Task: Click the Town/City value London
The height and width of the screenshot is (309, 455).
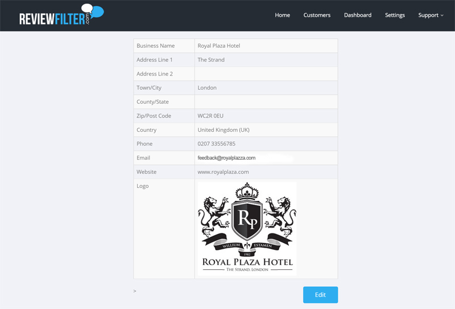Action: (x=207, y=88)
